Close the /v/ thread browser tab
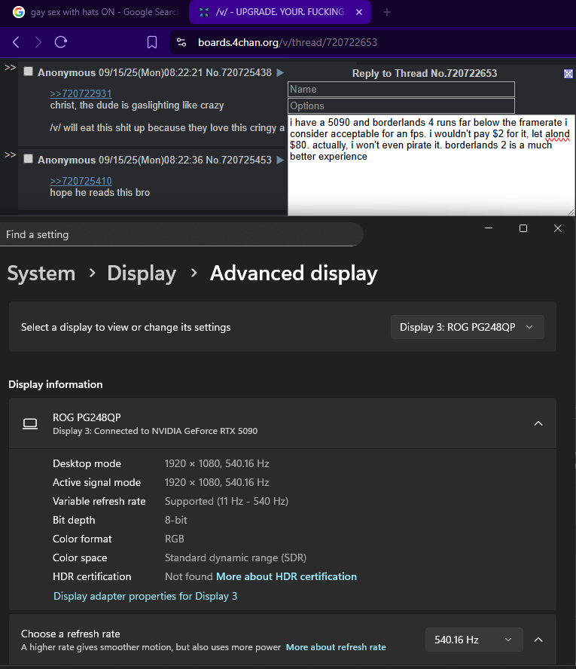This screenshot has width=576, height=669. [x=359, y=12]
